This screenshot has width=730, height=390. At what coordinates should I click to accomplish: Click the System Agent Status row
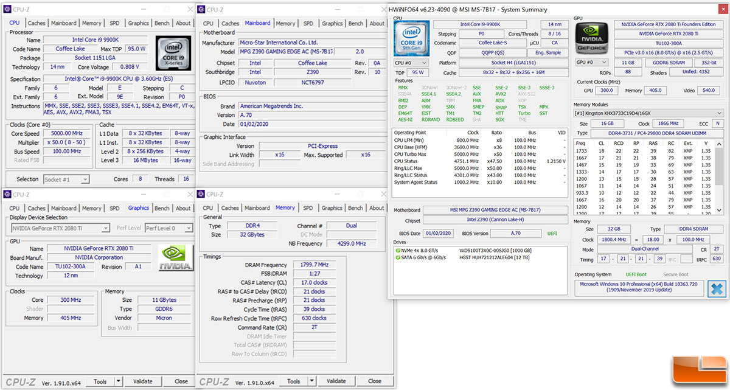[x=481, y=183]
